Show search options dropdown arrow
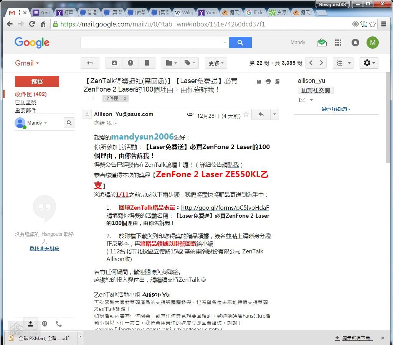 click(x=225, y=43)
